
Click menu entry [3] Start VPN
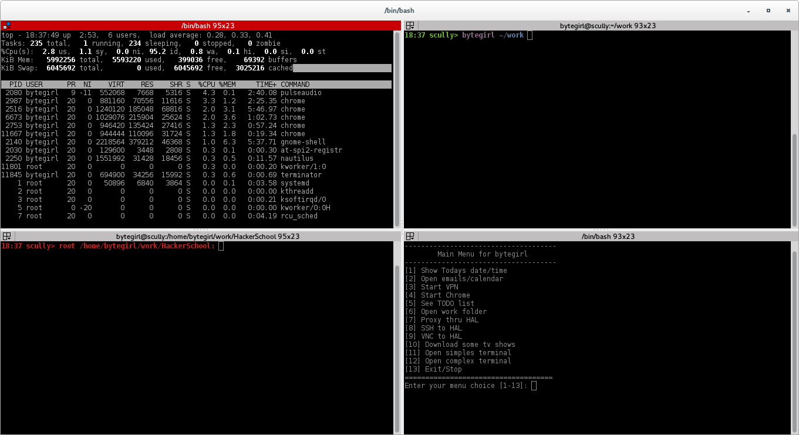pyautogui.click(x=431, y=287)
